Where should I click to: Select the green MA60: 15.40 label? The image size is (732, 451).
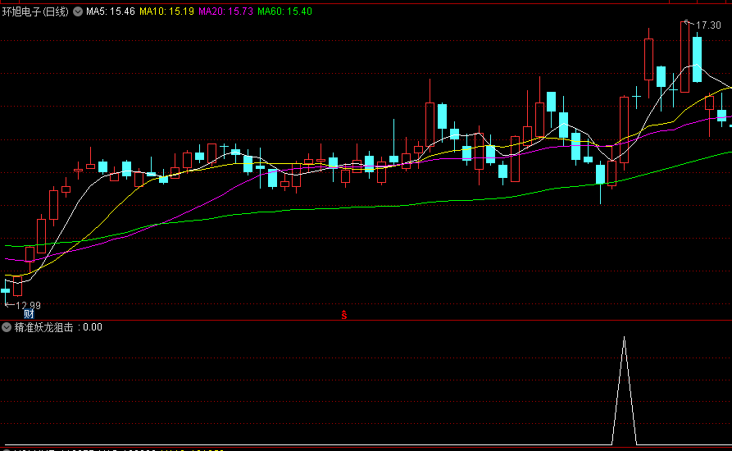[x=284, y=11]
